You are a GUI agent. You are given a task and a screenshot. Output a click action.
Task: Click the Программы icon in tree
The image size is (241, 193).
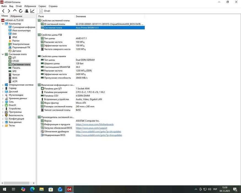click(x=6, y=112)
